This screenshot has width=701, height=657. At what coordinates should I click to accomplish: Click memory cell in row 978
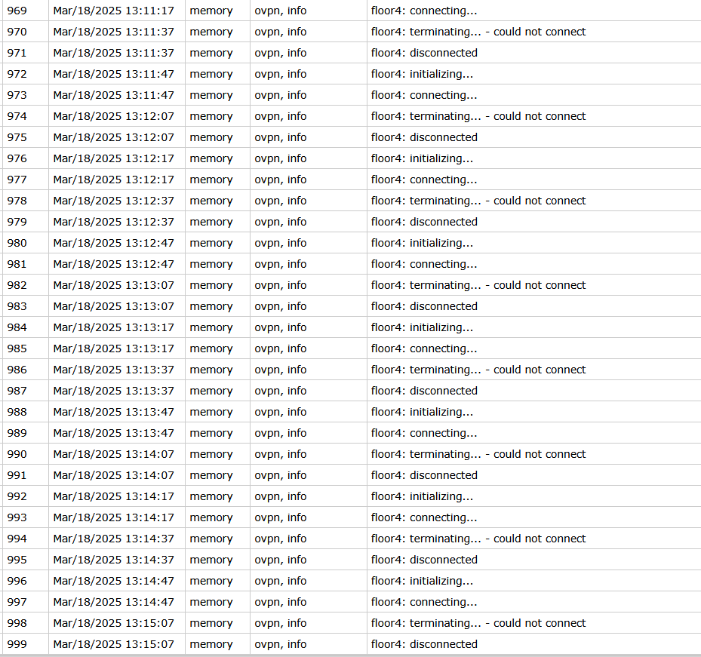[211, 201]
